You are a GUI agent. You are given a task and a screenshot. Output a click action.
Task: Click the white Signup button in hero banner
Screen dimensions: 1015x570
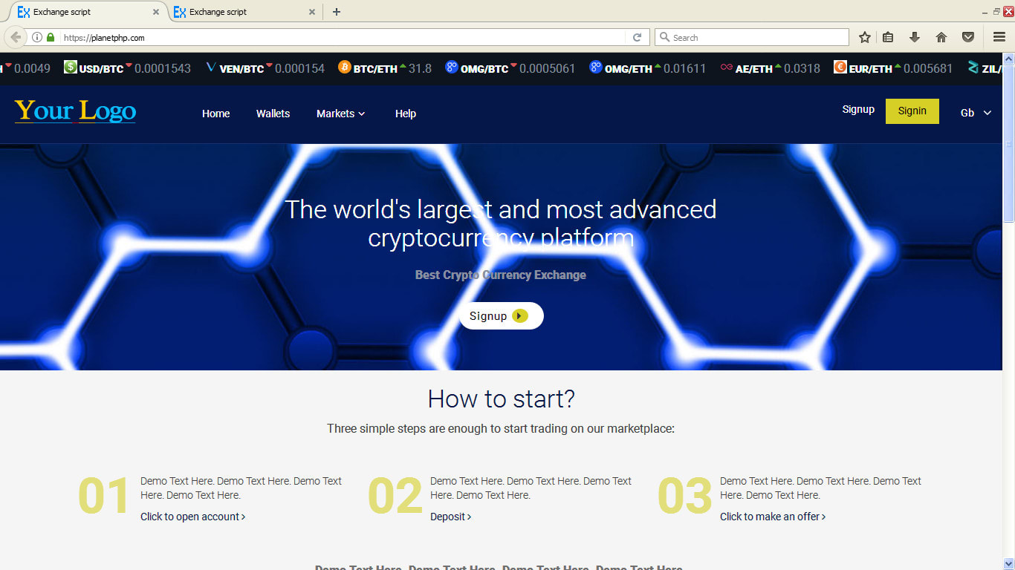(x=502, y=315)
